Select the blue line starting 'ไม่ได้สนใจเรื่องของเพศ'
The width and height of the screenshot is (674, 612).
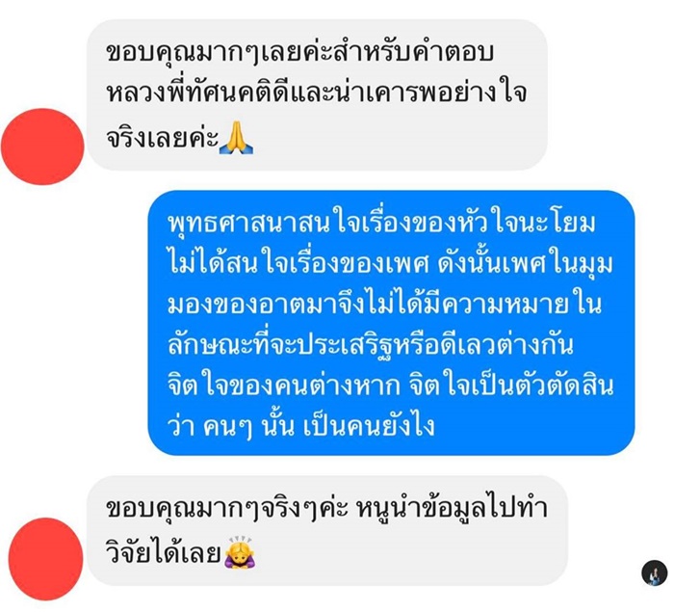[390, 264]
